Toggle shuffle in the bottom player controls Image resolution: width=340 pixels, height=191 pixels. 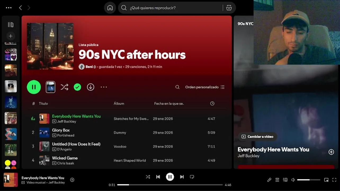point(148,177)
